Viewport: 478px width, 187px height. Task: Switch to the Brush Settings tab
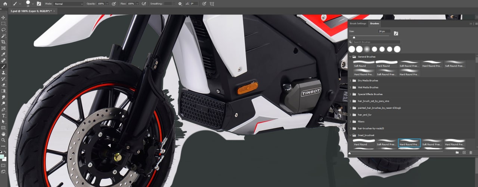(358, 23)
